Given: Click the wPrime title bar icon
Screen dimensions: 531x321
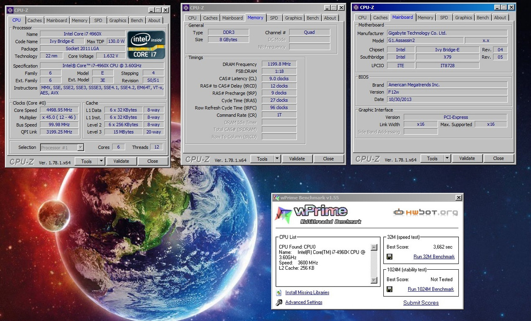Looking at the screenshot, I should pyautogui.click(x=276, y=198).
